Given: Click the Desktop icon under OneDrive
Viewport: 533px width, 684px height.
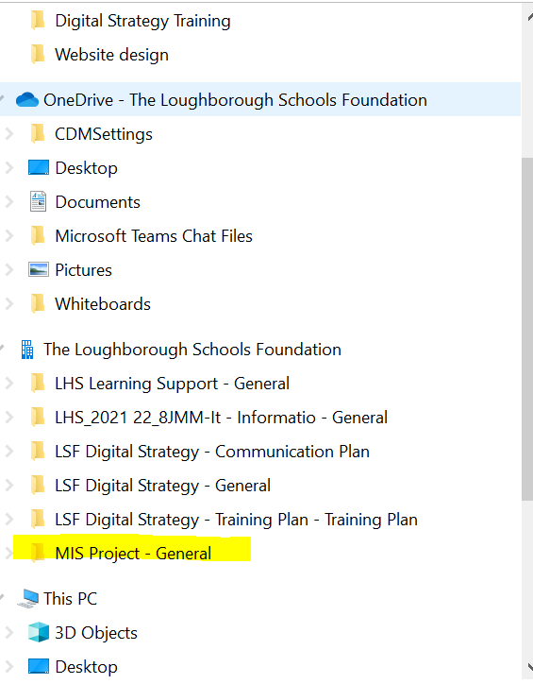Looking at the screenshot, I should tap(39, 167).
